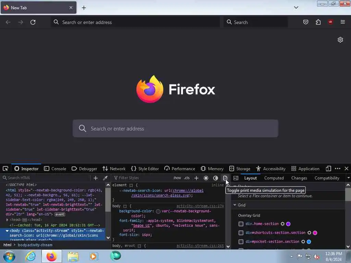The image size is (351, 263).
Task: Open the list all tabs dropdown
Action: coord(296,8)
